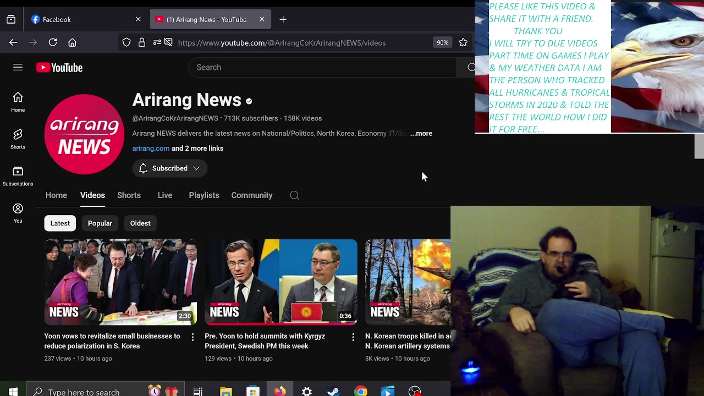This screenshot has height=396, width=704.
Task: Play the Yoon small businesses video thumbnail
Action: [120, 282]
